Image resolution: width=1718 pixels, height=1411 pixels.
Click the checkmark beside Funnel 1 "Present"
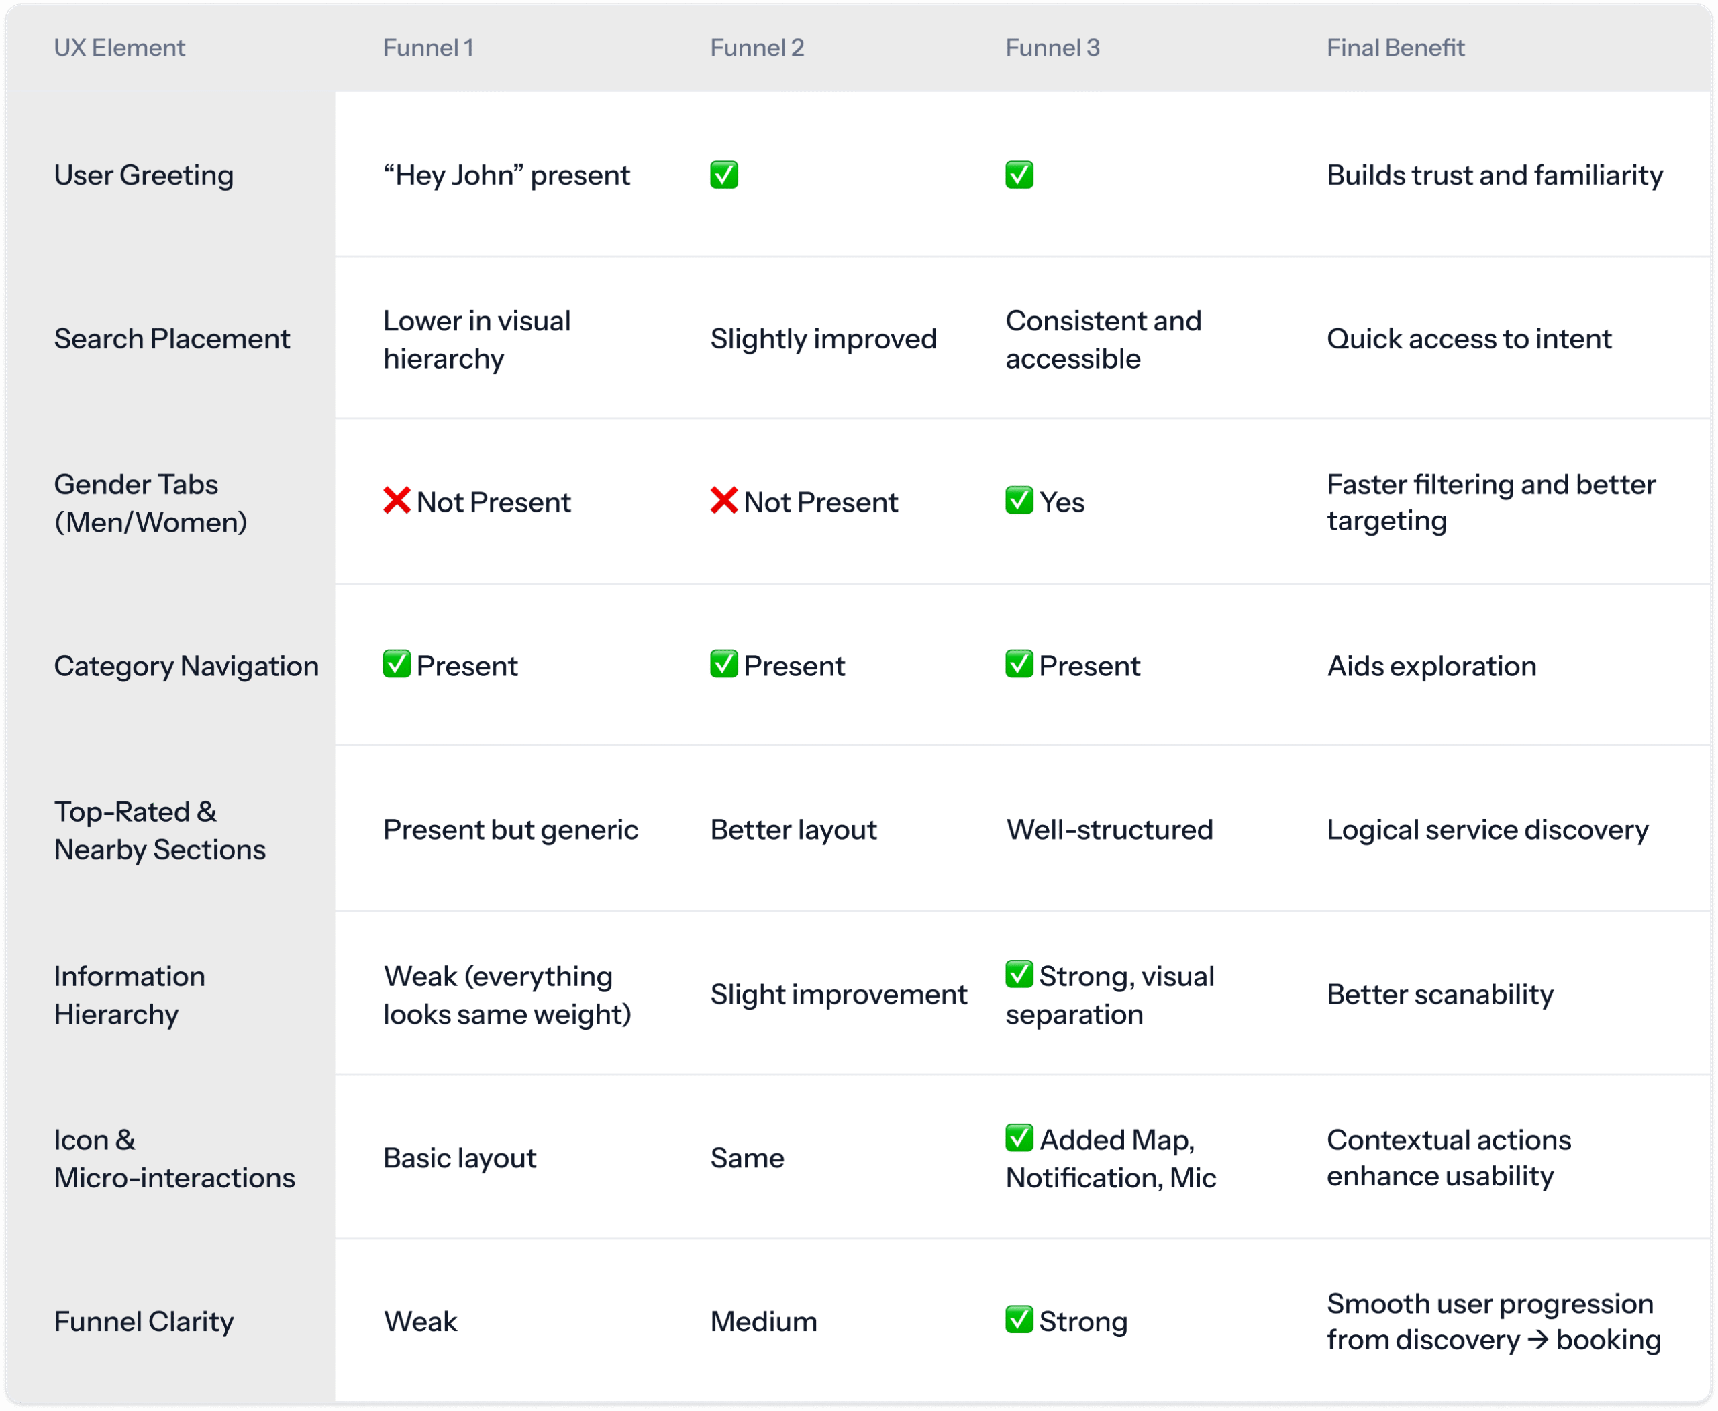coord(397,664)
